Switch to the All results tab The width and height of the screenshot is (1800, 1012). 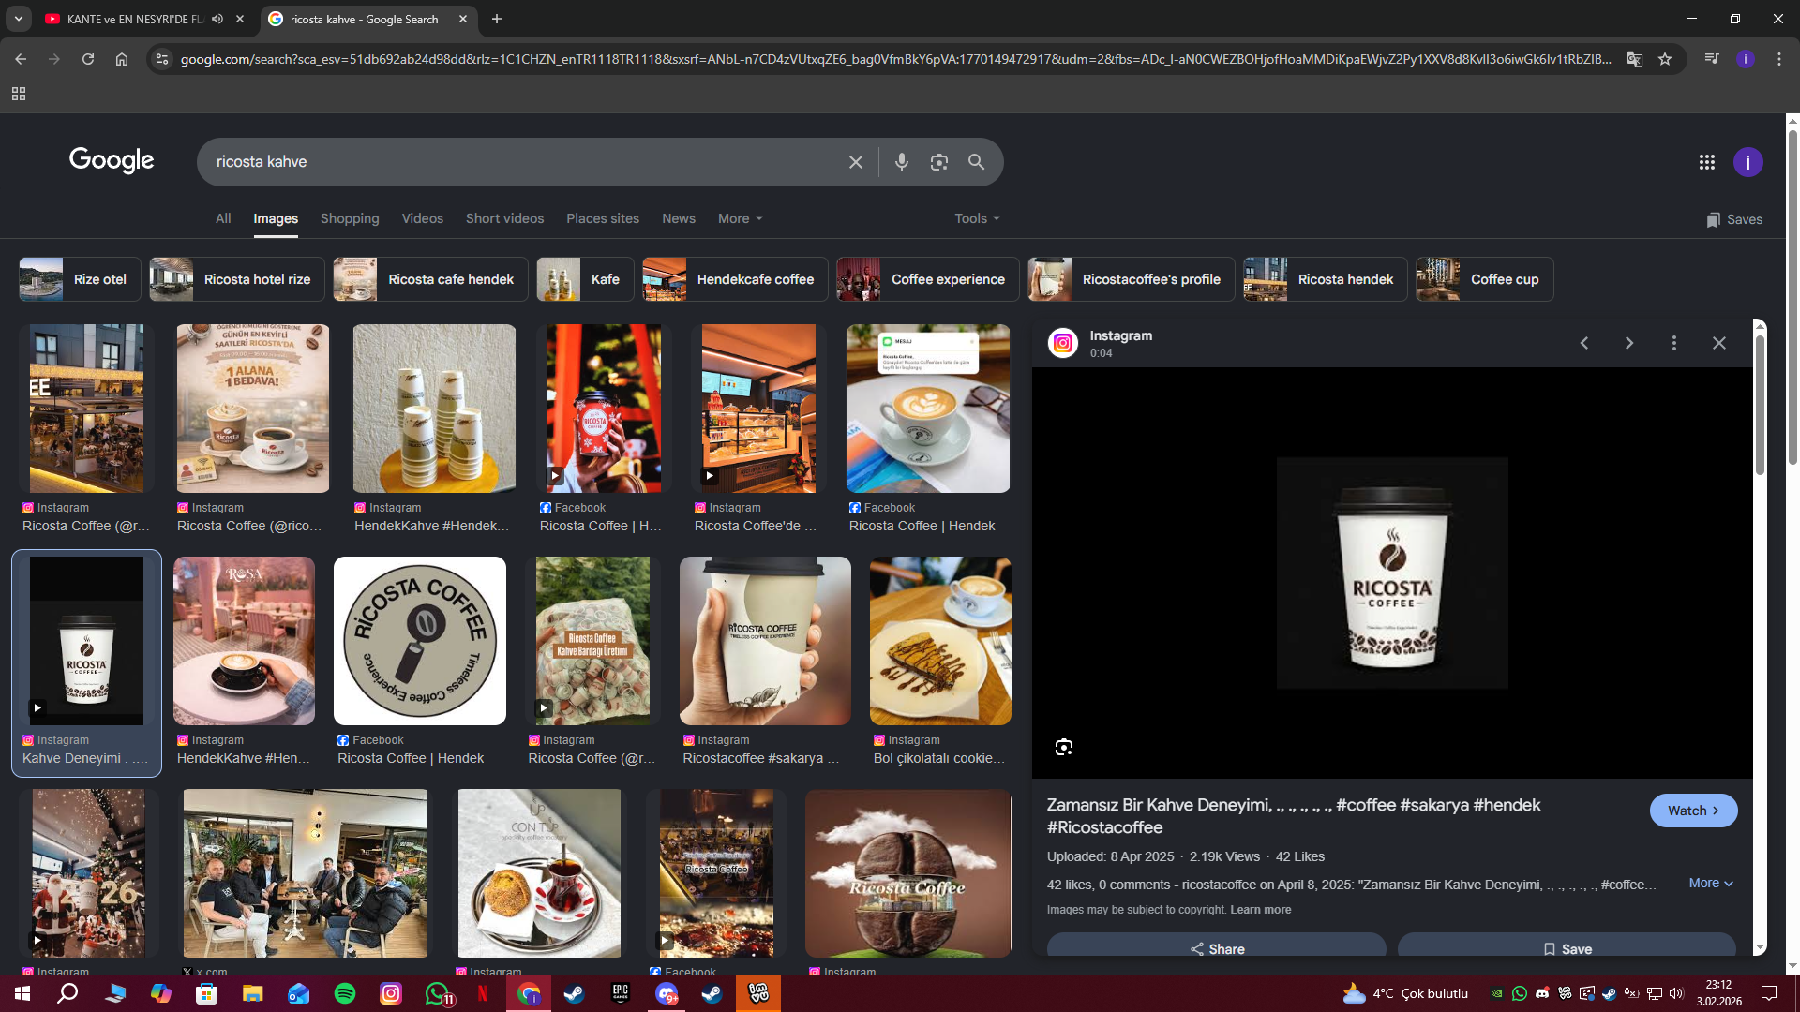pos(223,218)
